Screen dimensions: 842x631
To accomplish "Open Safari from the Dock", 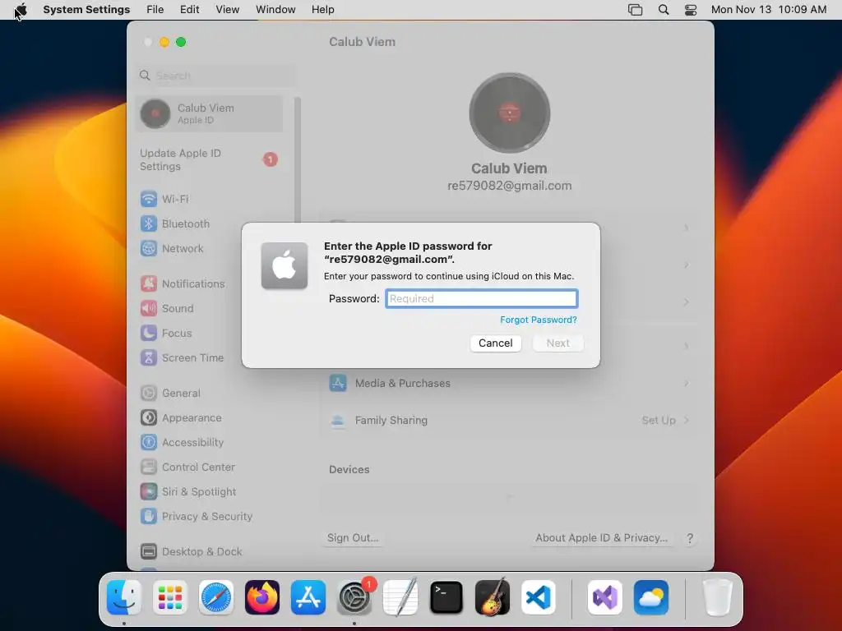I will point(216,597).
